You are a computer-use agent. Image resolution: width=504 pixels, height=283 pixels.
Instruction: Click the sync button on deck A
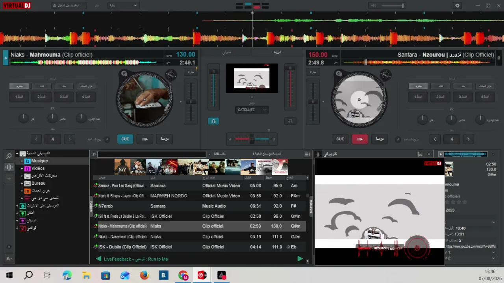pos(165,139)
